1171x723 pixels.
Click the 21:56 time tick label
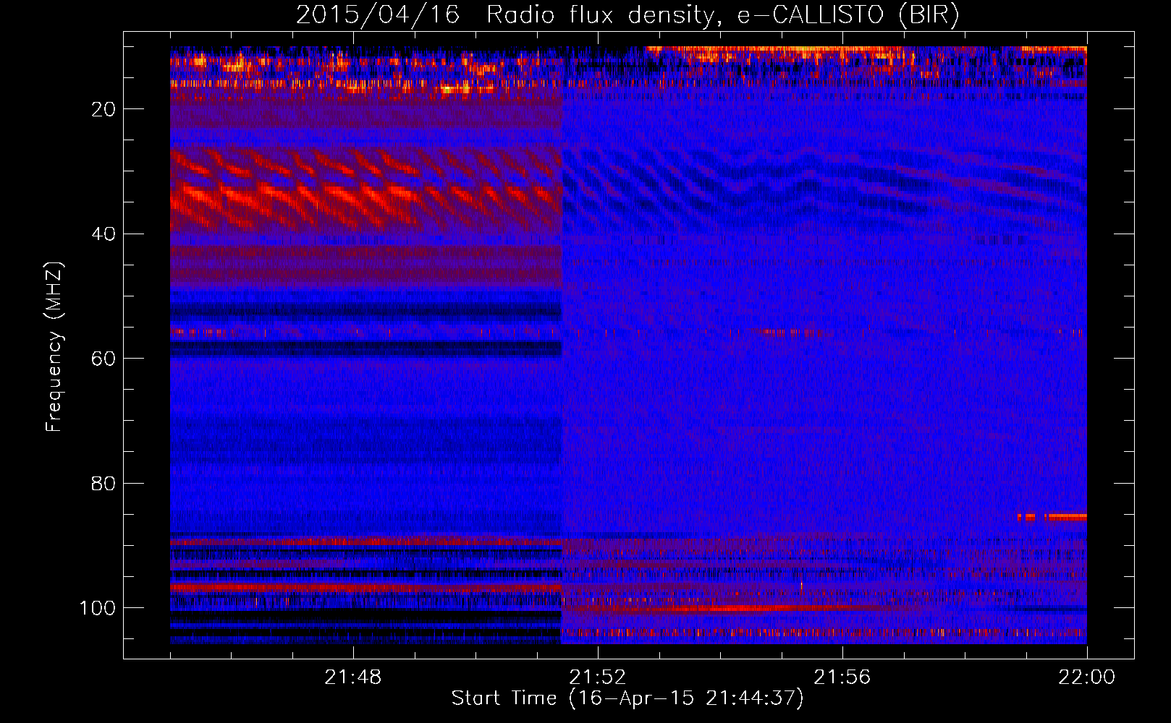coord(842,677)
